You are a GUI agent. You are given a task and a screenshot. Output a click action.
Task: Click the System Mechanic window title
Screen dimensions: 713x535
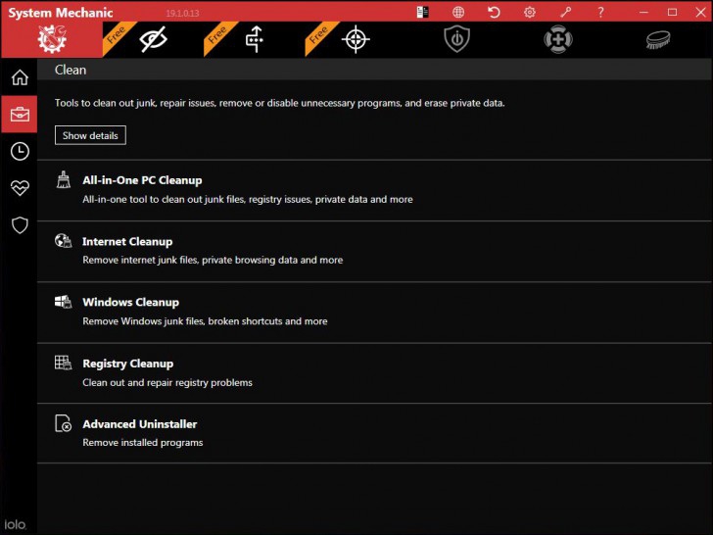point(61,13)
